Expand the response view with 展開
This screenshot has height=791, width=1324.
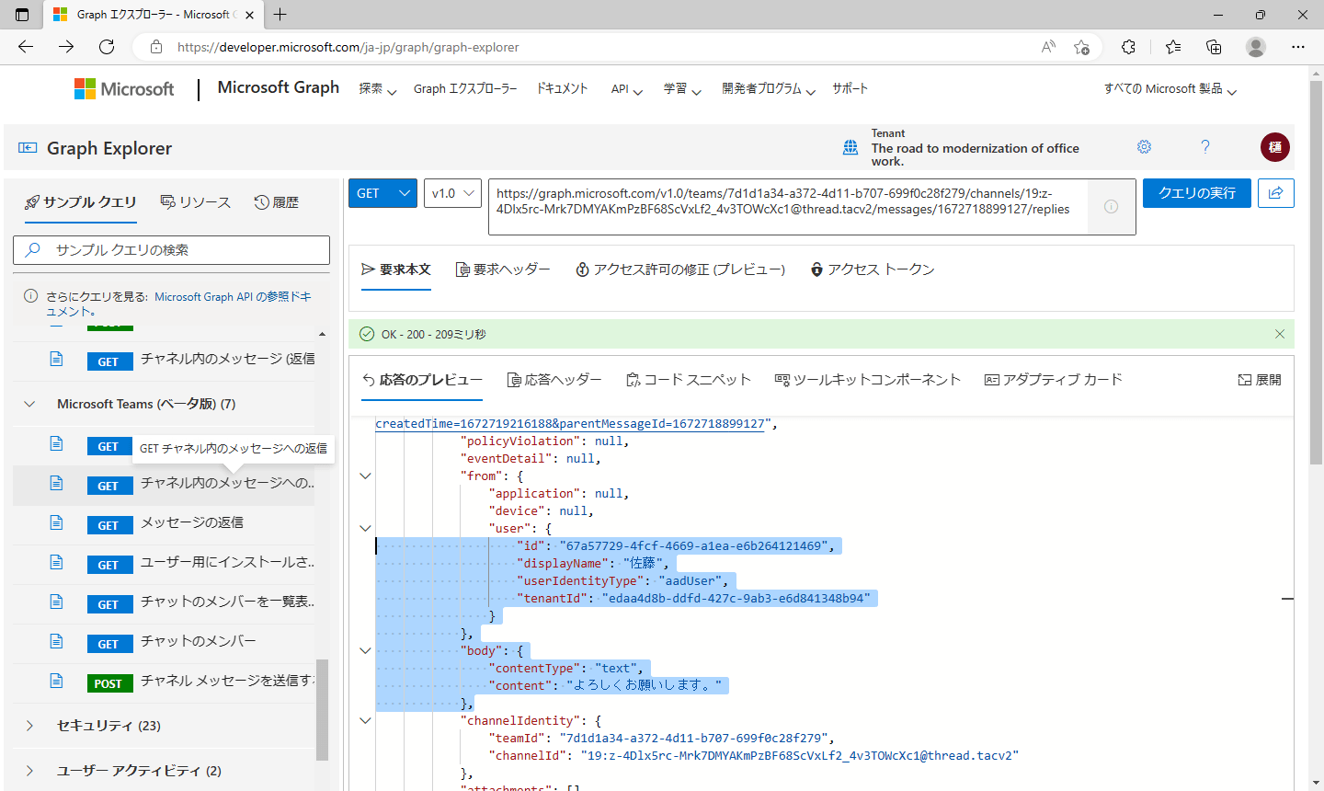(1259, 380)
